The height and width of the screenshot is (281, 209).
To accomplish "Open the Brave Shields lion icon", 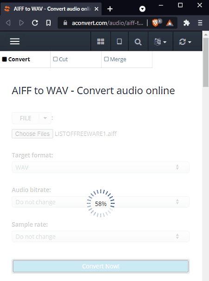I will pyautogui.click(x=156, y=23).
